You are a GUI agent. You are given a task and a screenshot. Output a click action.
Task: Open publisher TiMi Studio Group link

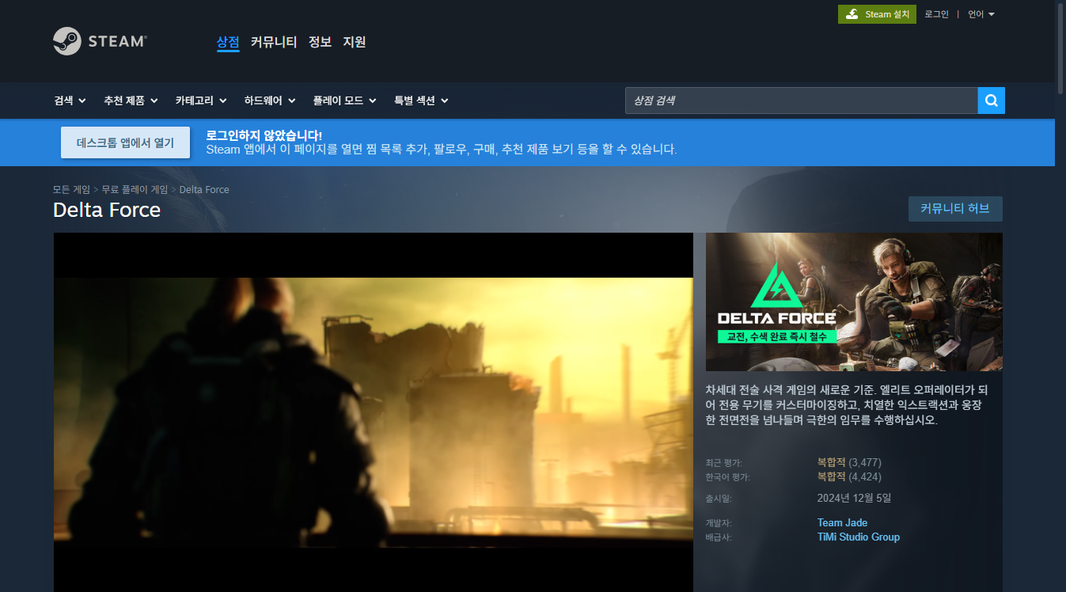pyautogui.click(x=859, y=537)
